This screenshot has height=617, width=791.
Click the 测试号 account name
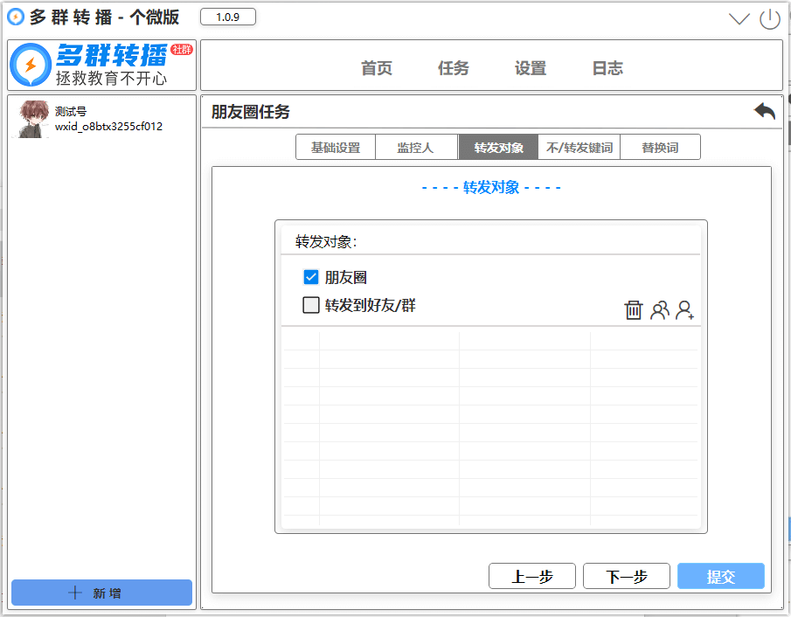click(x=70, y=112)
